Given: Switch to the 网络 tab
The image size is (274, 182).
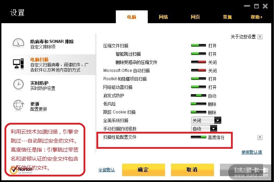Looking at the screenshot, I should pyautogui.click(x=163, y=17).
